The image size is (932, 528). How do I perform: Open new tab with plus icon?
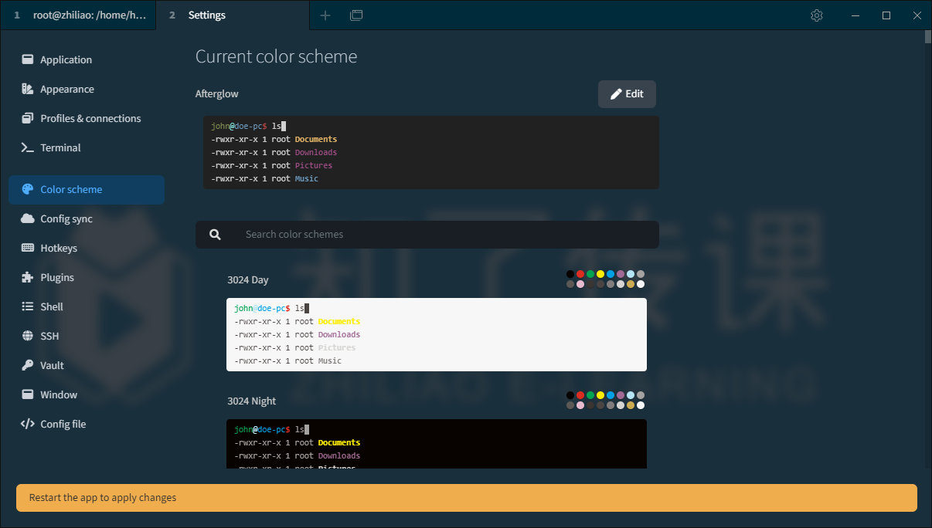tap(325, 15)
